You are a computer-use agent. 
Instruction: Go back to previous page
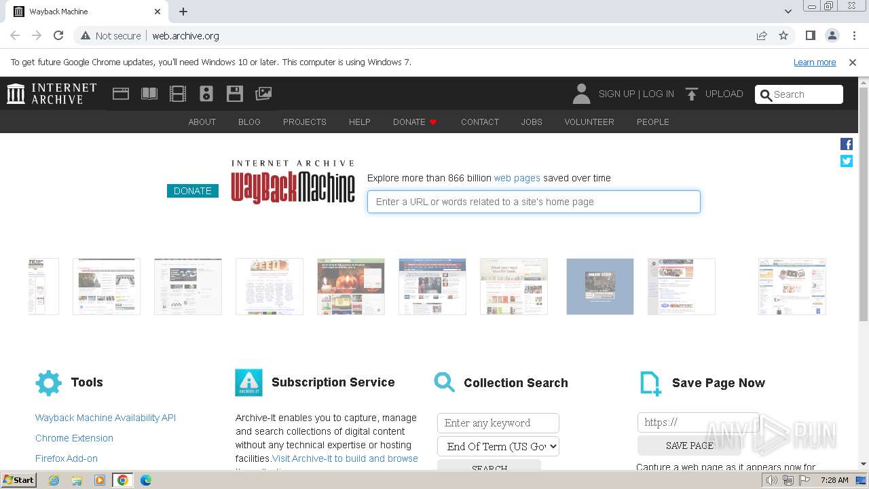(x=15, y=35)
